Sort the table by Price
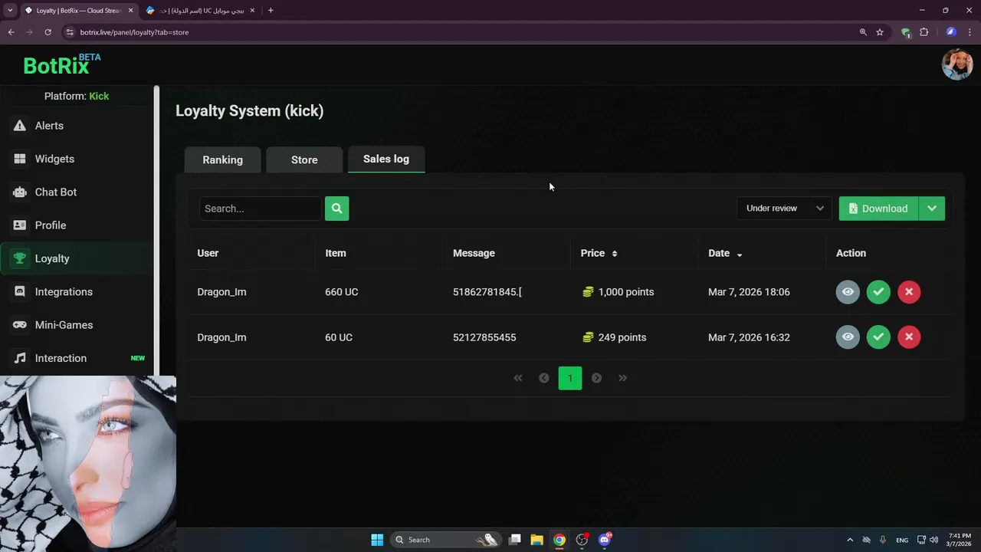This screenshot has height=552, width=981. [x=599, y=253]
